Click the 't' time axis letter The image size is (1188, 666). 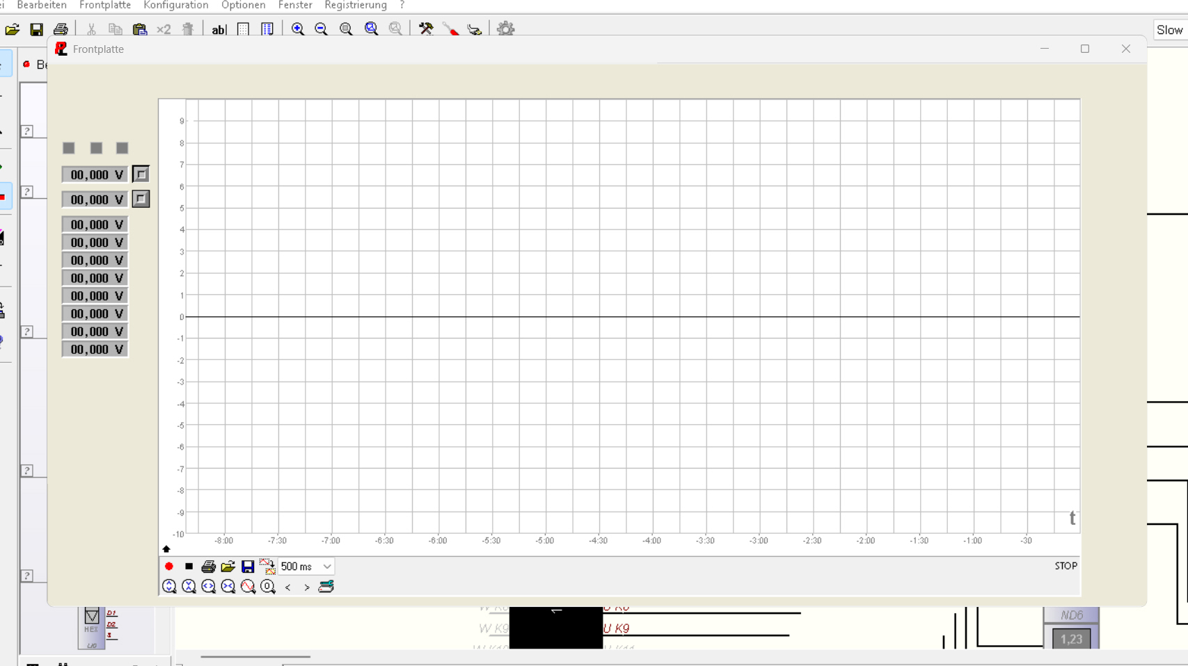point(1072,518)
